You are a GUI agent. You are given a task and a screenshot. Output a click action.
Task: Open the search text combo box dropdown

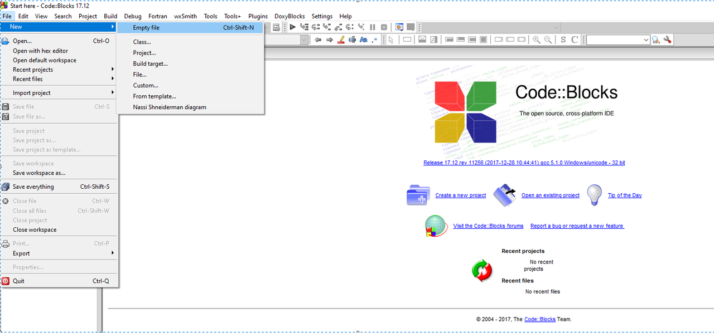(x=646, y=40)
